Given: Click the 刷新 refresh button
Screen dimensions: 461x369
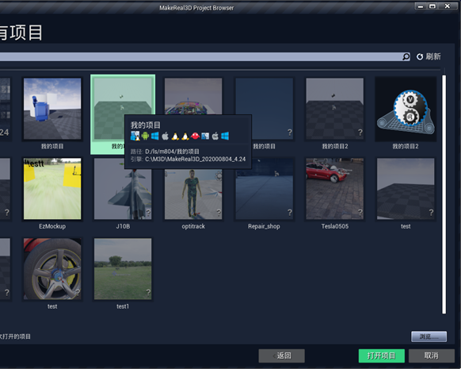Looking at the screenshot, I should click(x=429, y=56).
